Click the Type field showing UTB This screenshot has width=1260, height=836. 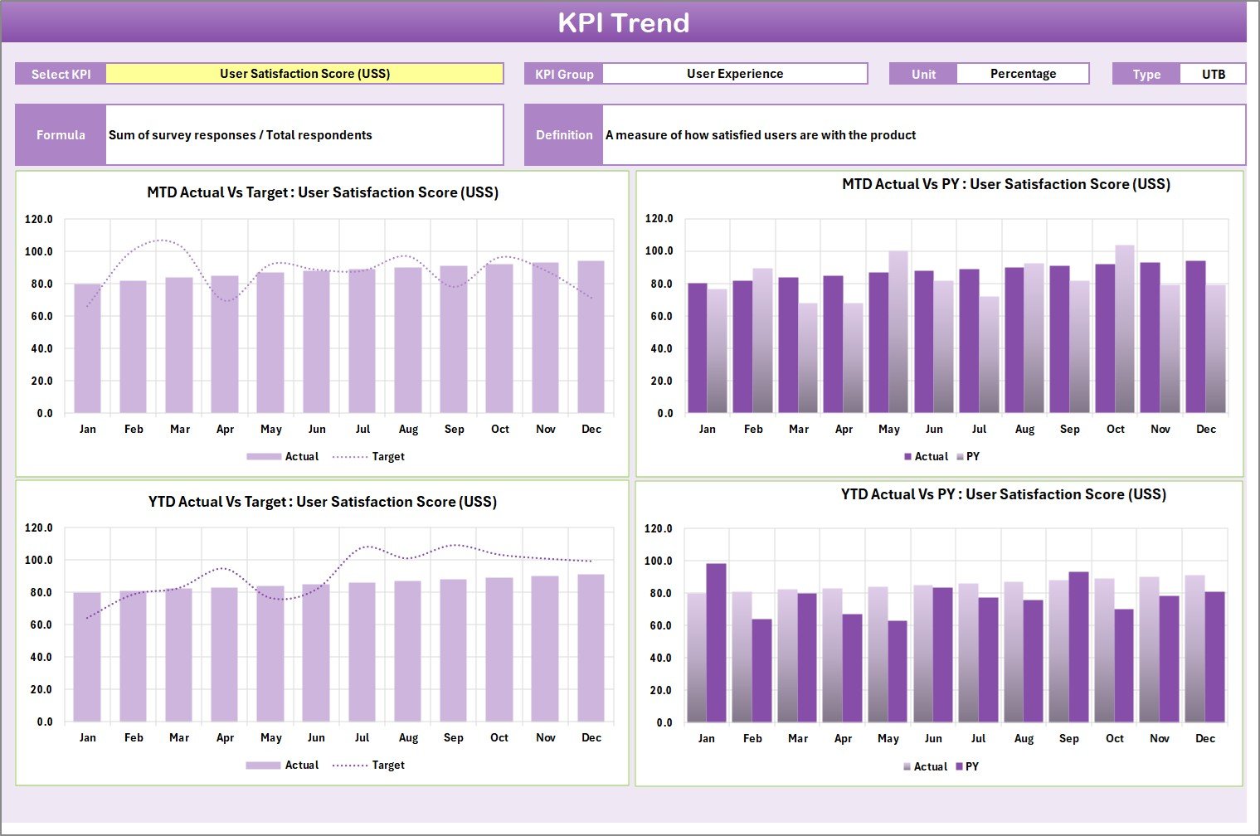tap(1213, 73)
